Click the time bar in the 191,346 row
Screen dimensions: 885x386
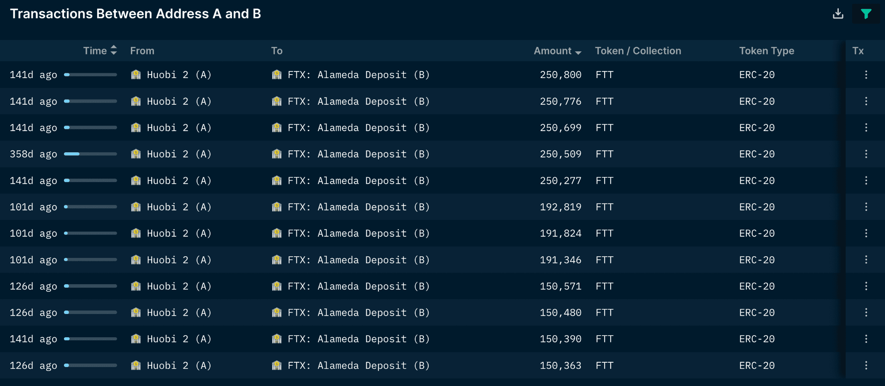[90, 260]
